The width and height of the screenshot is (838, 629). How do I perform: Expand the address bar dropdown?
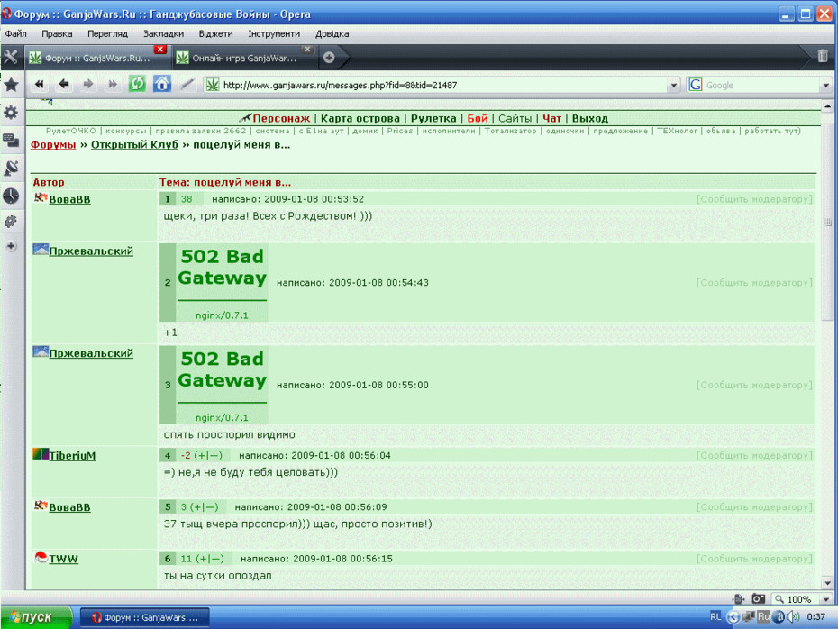pyautogui.click(x=673, y=85)
